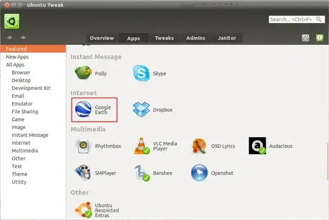Click the green Ubuntu Tweak logo
329x220 pixels.
point(12,21)
